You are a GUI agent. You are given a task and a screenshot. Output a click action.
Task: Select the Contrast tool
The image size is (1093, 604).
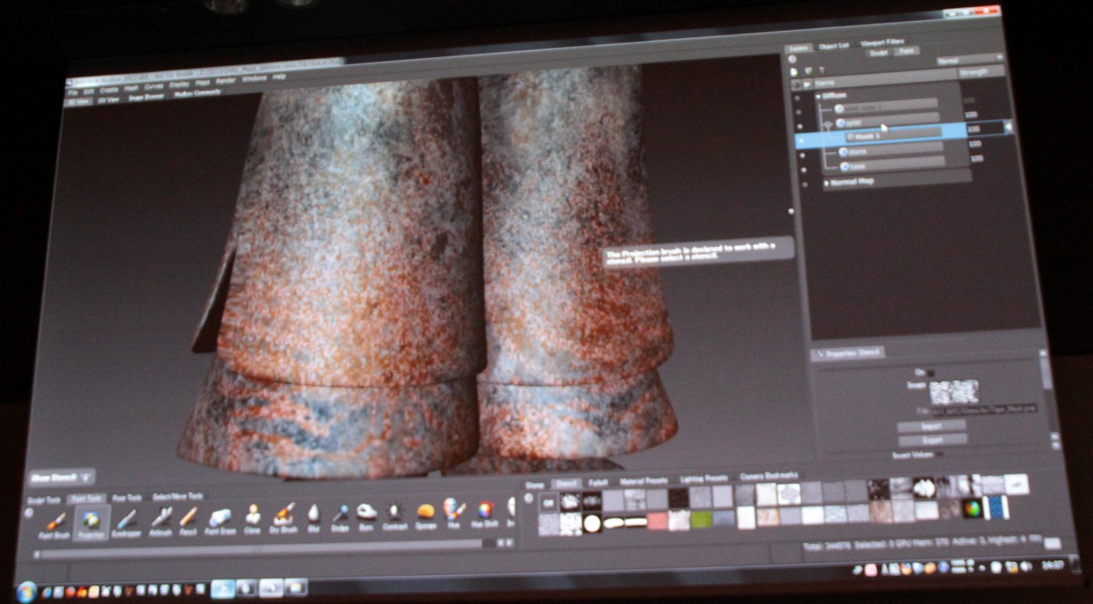pos(394,515)
